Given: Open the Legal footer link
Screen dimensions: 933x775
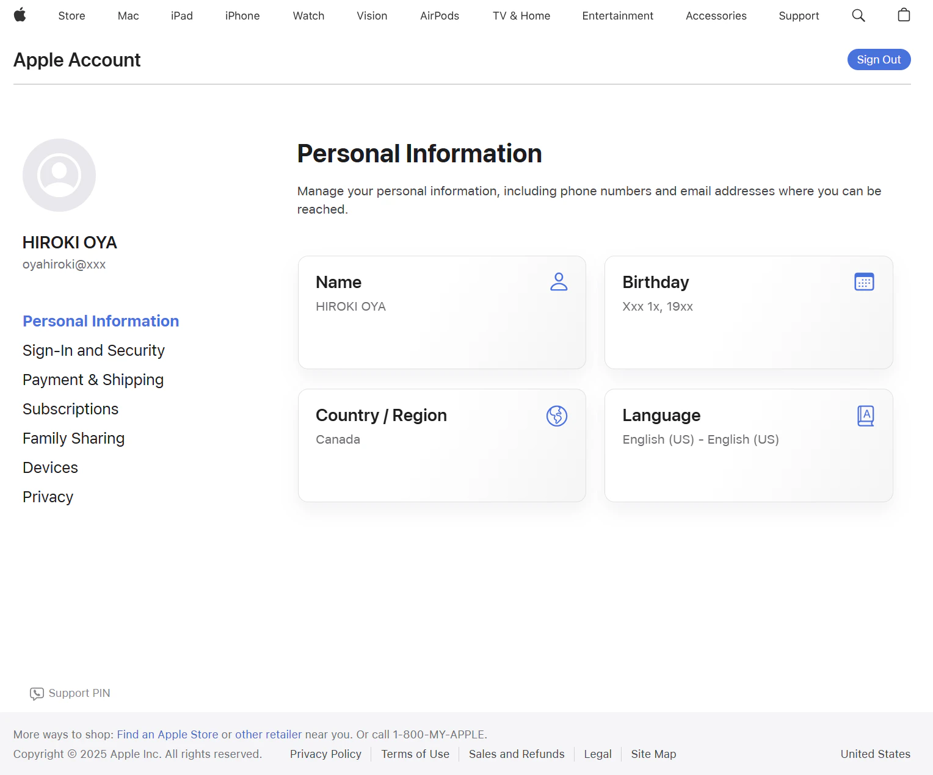Looking at the screenshot, I should (598, 754).
